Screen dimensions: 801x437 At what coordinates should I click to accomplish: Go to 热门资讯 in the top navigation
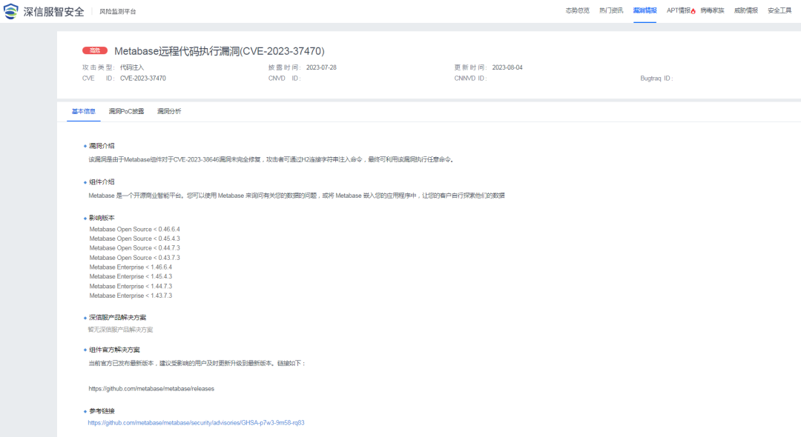pos(611,10)
